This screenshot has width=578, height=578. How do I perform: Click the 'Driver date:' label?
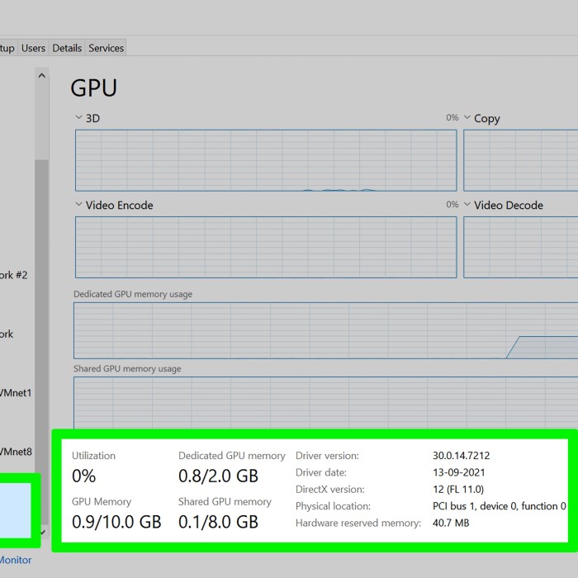coord(321,472)
